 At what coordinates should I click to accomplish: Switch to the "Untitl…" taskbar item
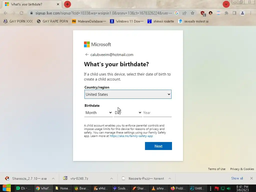[x=197, y=188]
